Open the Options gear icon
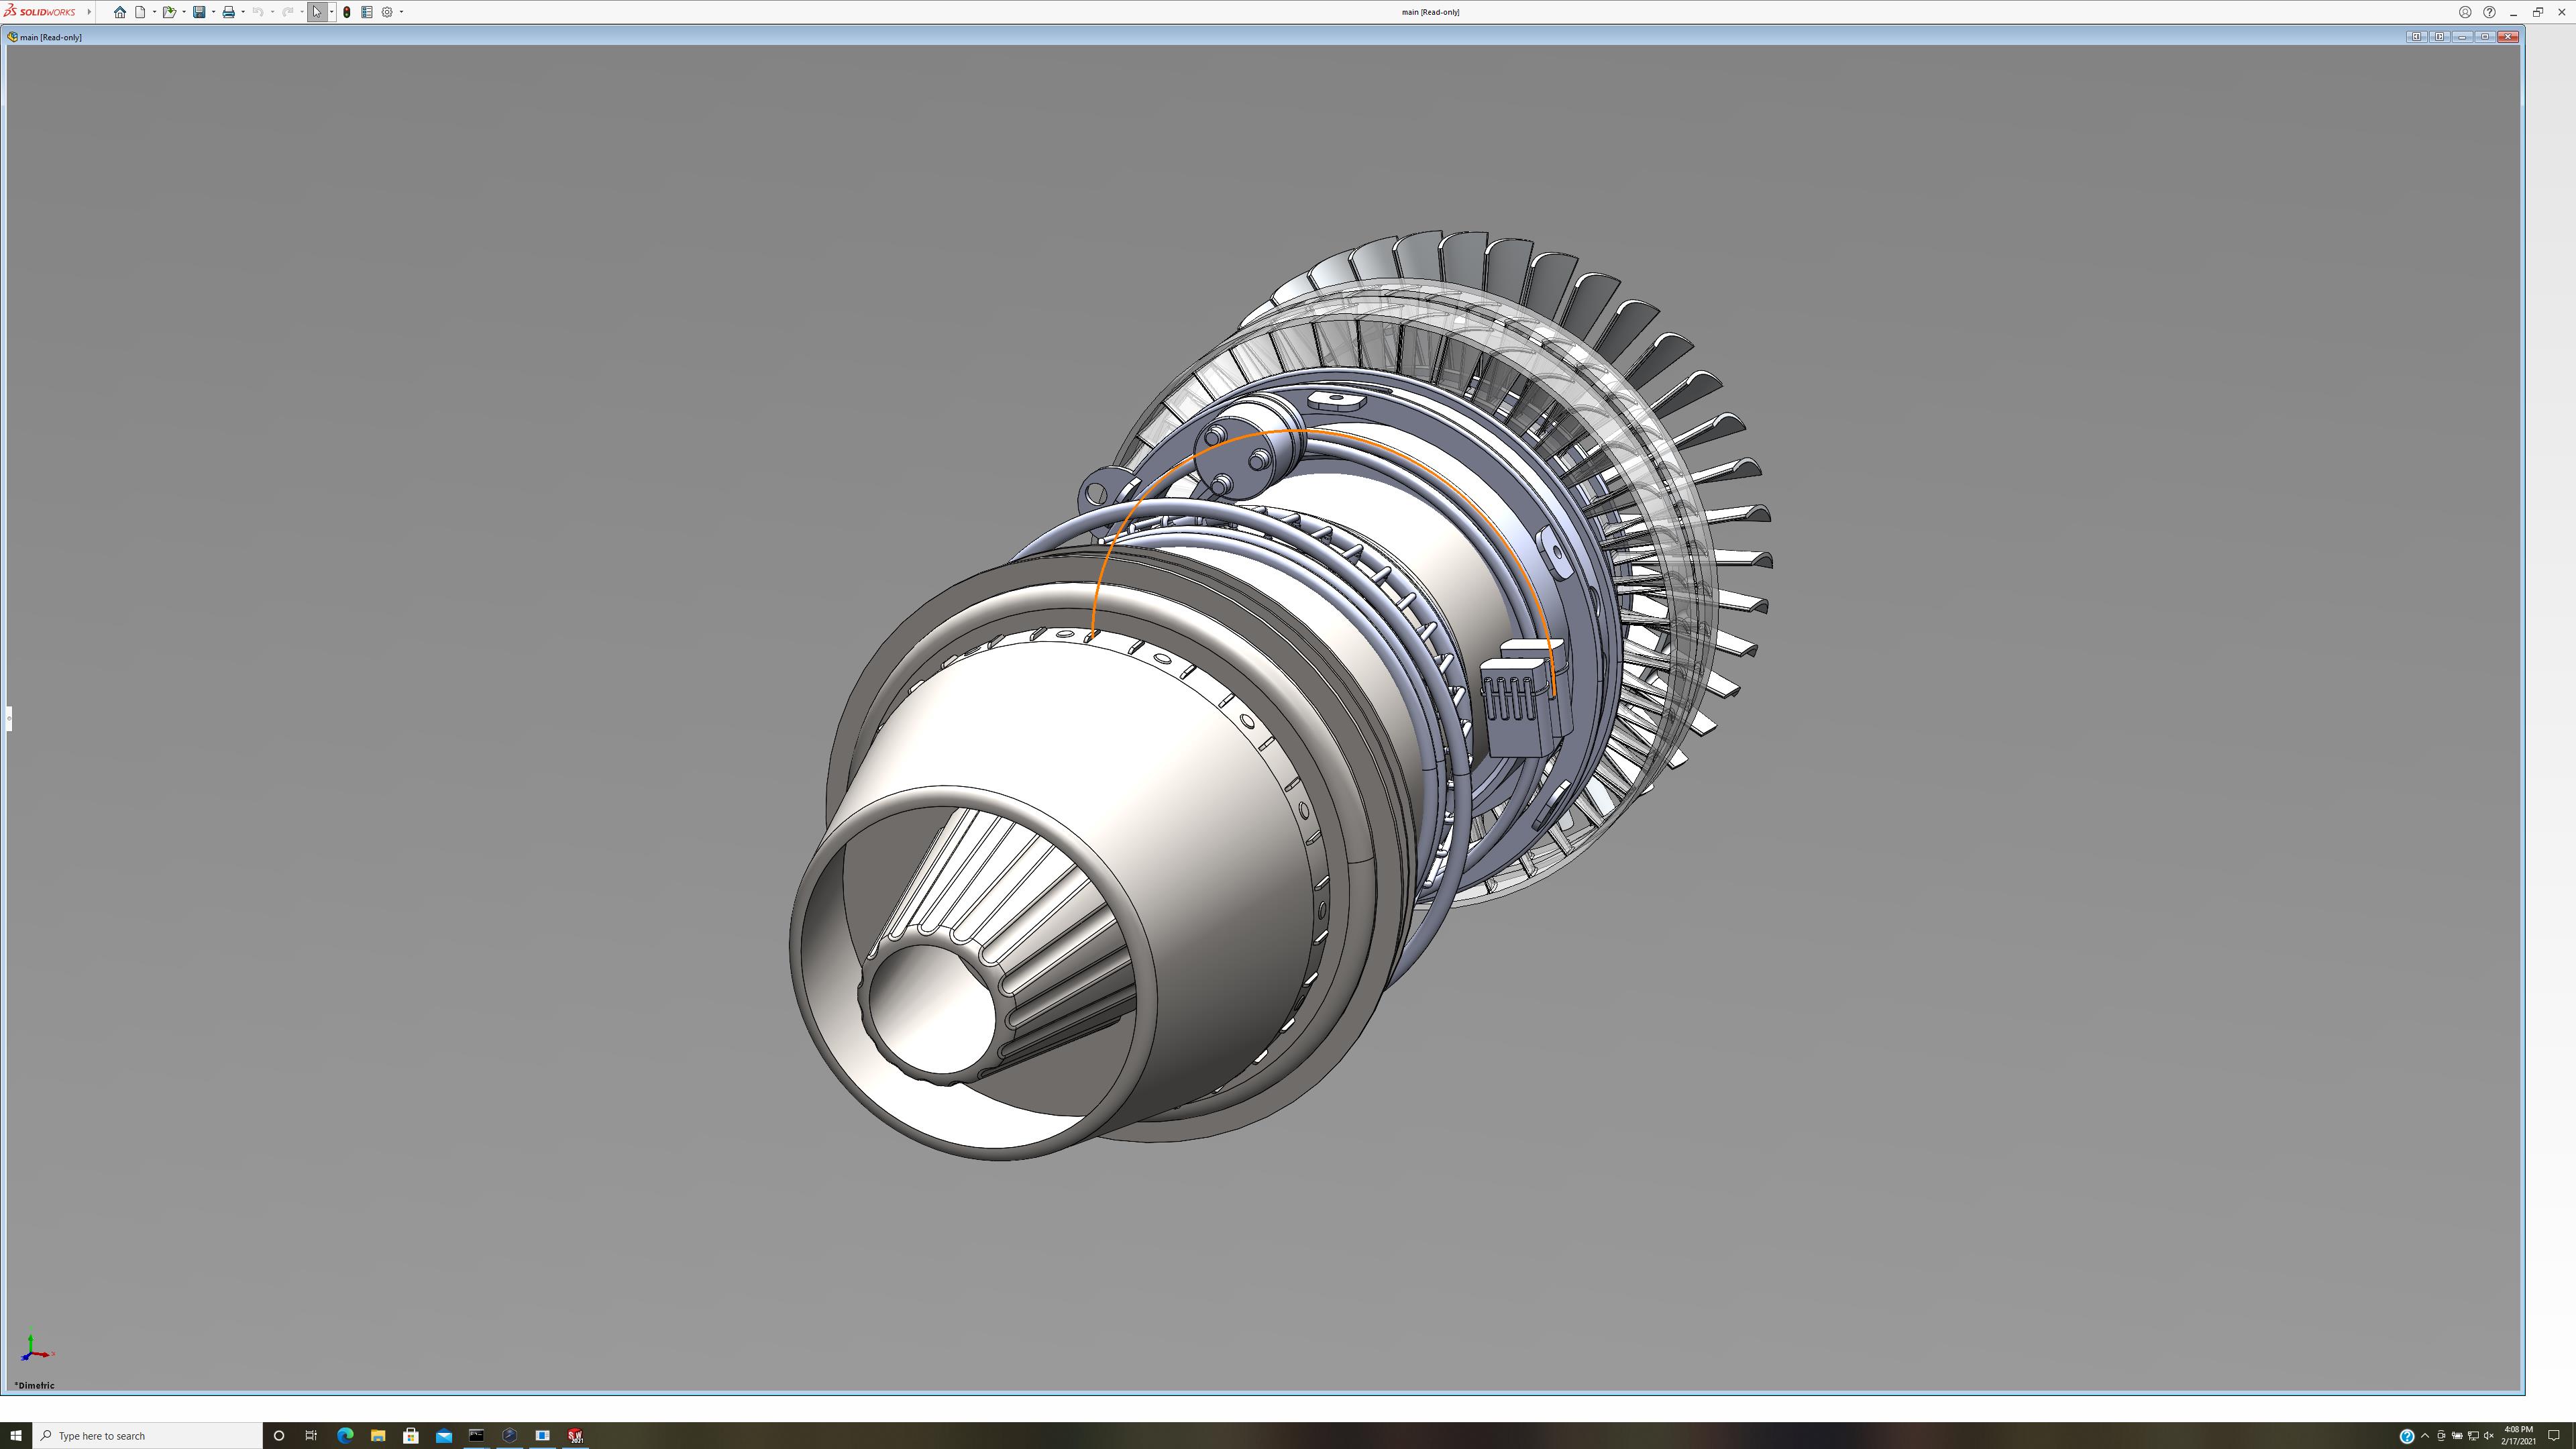2576x1449 pixels. (x=387, y=12)
